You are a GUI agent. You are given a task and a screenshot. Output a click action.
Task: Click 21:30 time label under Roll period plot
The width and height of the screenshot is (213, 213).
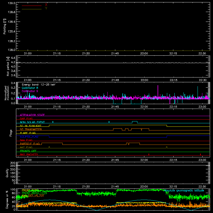pos(86,80)
